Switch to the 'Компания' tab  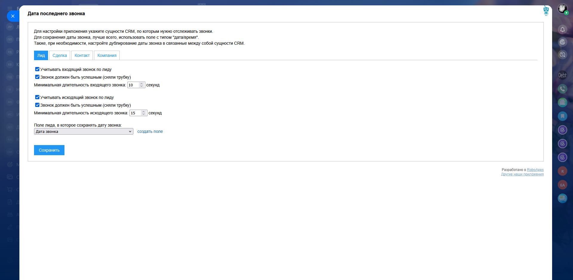point(107,55)
